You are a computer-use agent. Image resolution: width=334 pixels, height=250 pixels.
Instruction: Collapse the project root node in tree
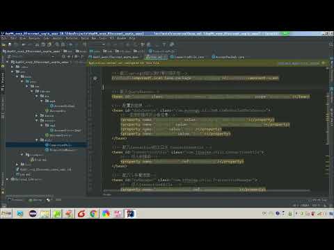[8, 62]
